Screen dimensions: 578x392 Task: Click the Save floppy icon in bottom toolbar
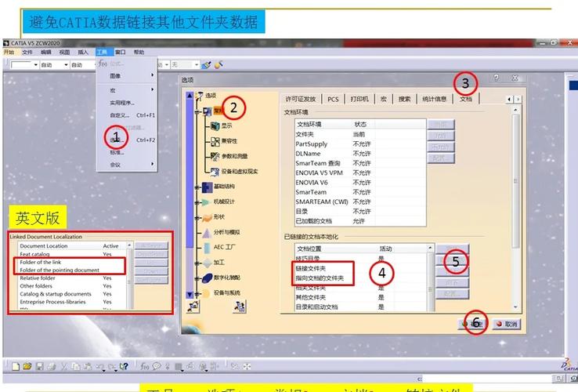pyautogui.click(x=39, y=366)
